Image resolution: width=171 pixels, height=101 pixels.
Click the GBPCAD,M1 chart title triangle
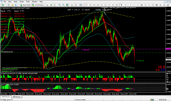point(2,8)
